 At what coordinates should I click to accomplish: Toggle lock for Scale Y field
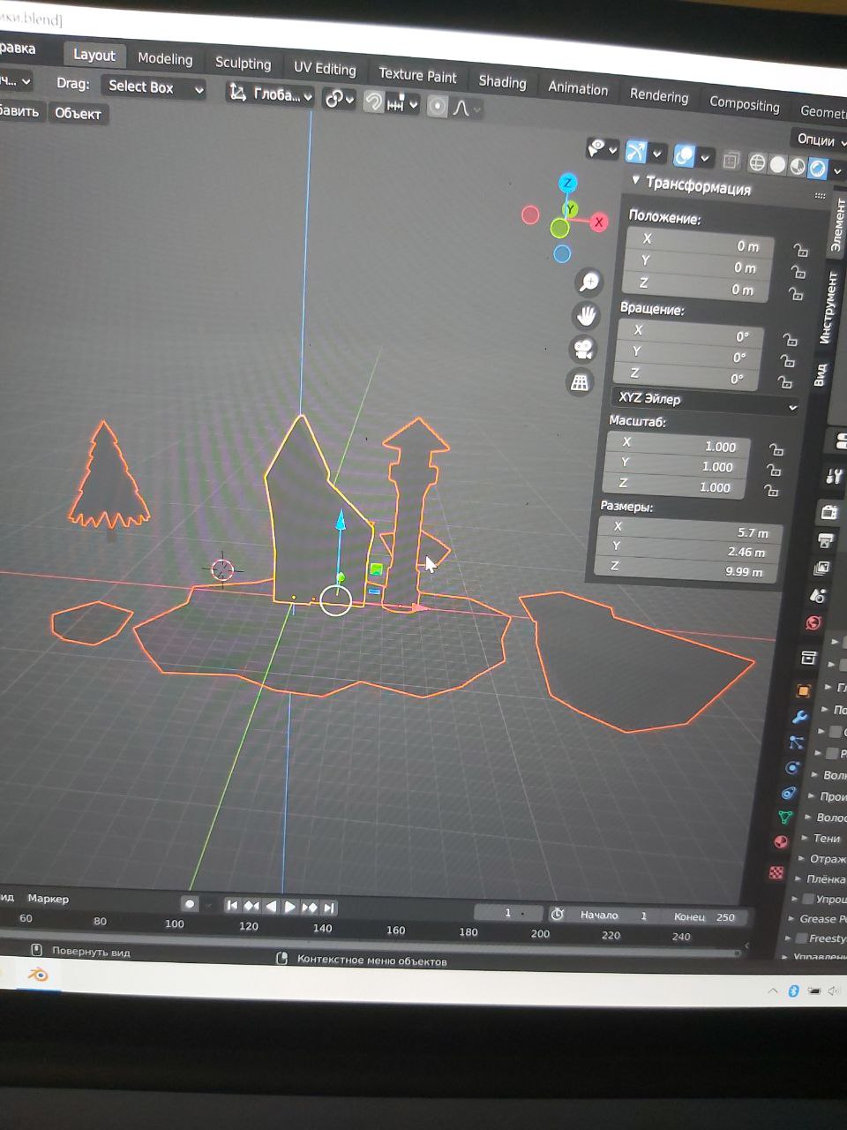tap(774, 470)
